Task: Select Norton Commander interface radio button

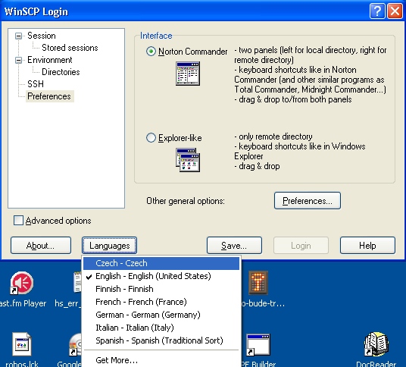Action: pyautogui.click(x=151, y=52)
